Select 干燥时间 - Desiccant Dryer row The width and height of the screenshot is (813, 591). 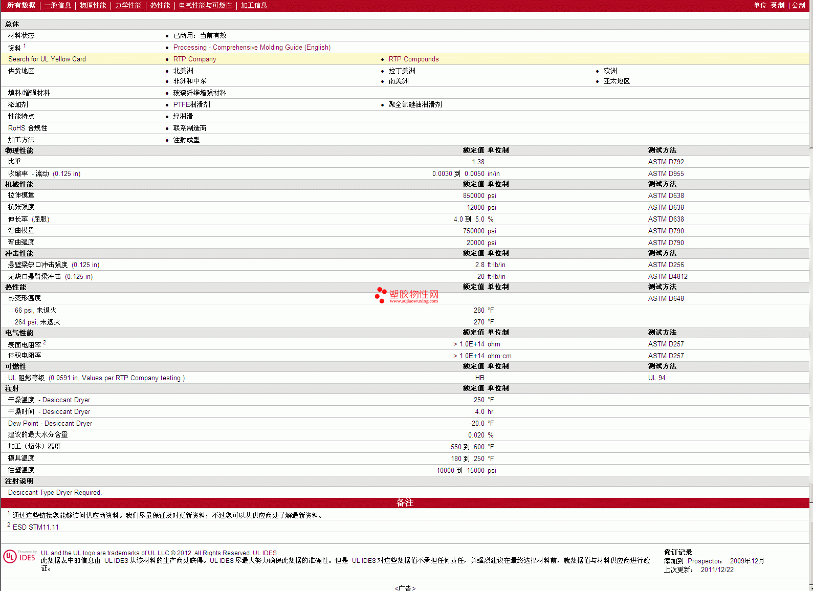coord(405,411)
